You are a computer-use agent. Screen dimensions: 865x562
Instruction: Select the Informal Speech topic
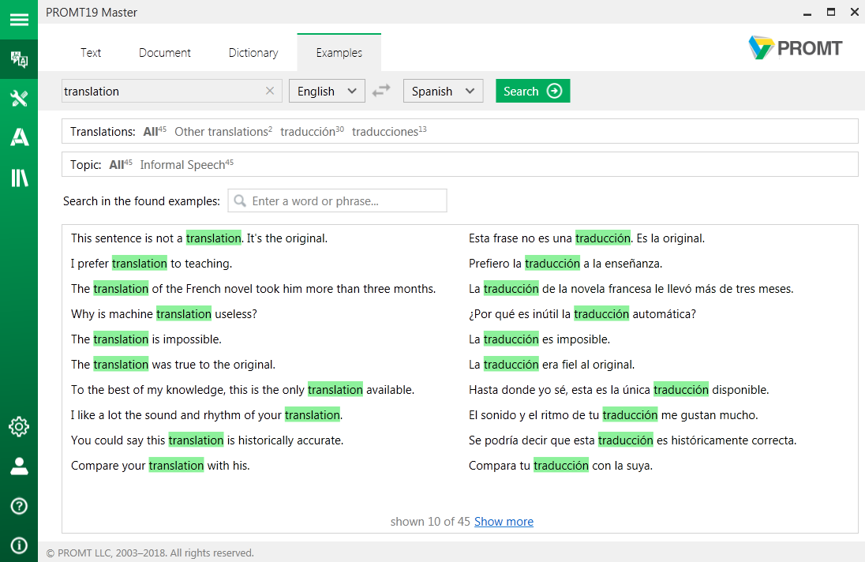(x=186, y=164)
